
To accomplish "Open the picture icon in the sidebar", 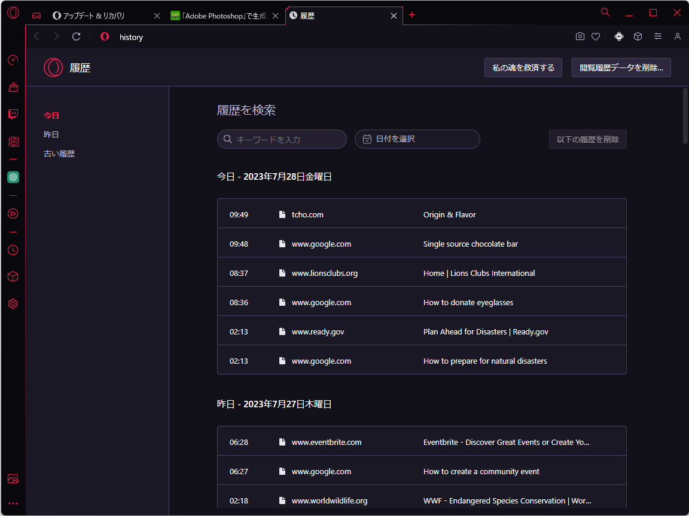I will pyautogui.click(x=13, y=479).
